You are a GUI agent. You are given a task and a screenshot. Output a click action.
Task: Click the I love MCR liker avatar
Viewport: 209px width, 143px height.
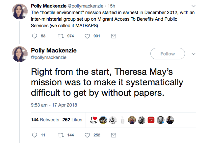[x=94, y=120]
